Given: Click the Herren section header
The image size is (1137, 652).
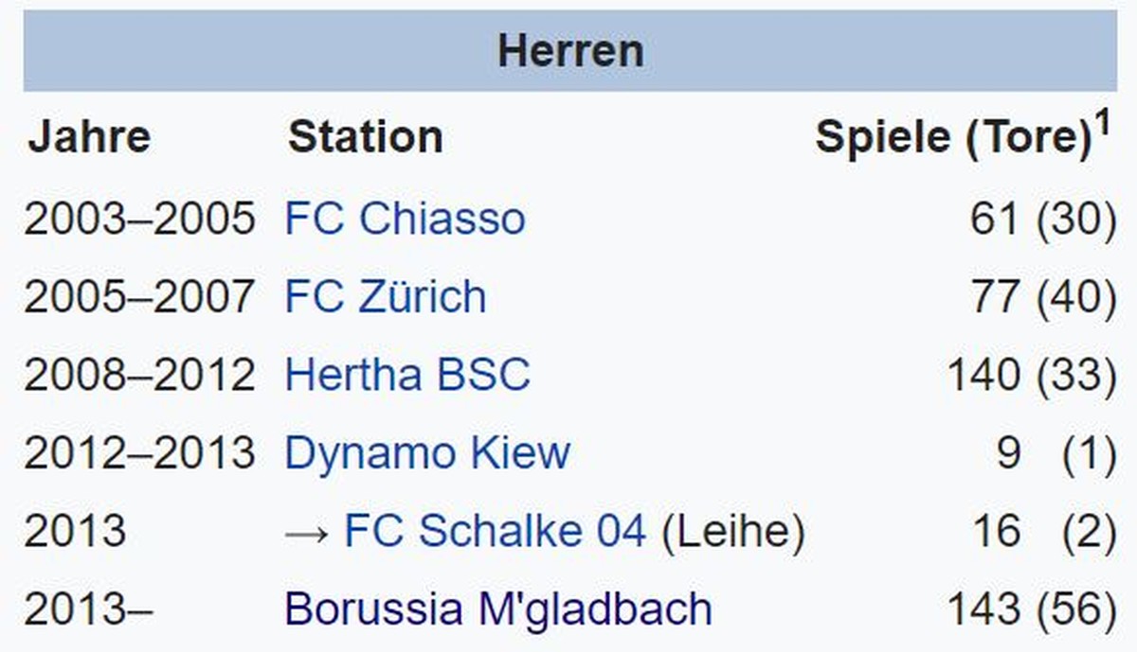Looking at the screenshot, I should 570,51.
